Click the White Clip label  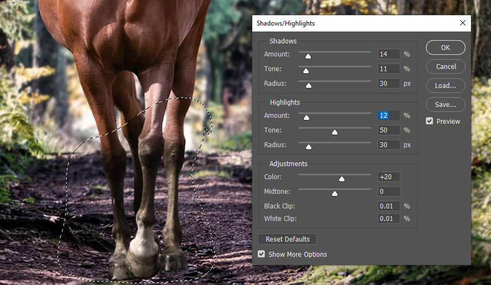pos(280,219)
